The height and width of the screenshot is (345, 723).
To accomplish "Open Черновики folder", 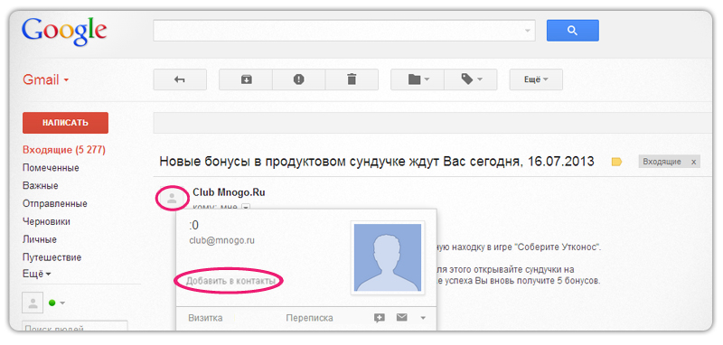I will point(46,221).
